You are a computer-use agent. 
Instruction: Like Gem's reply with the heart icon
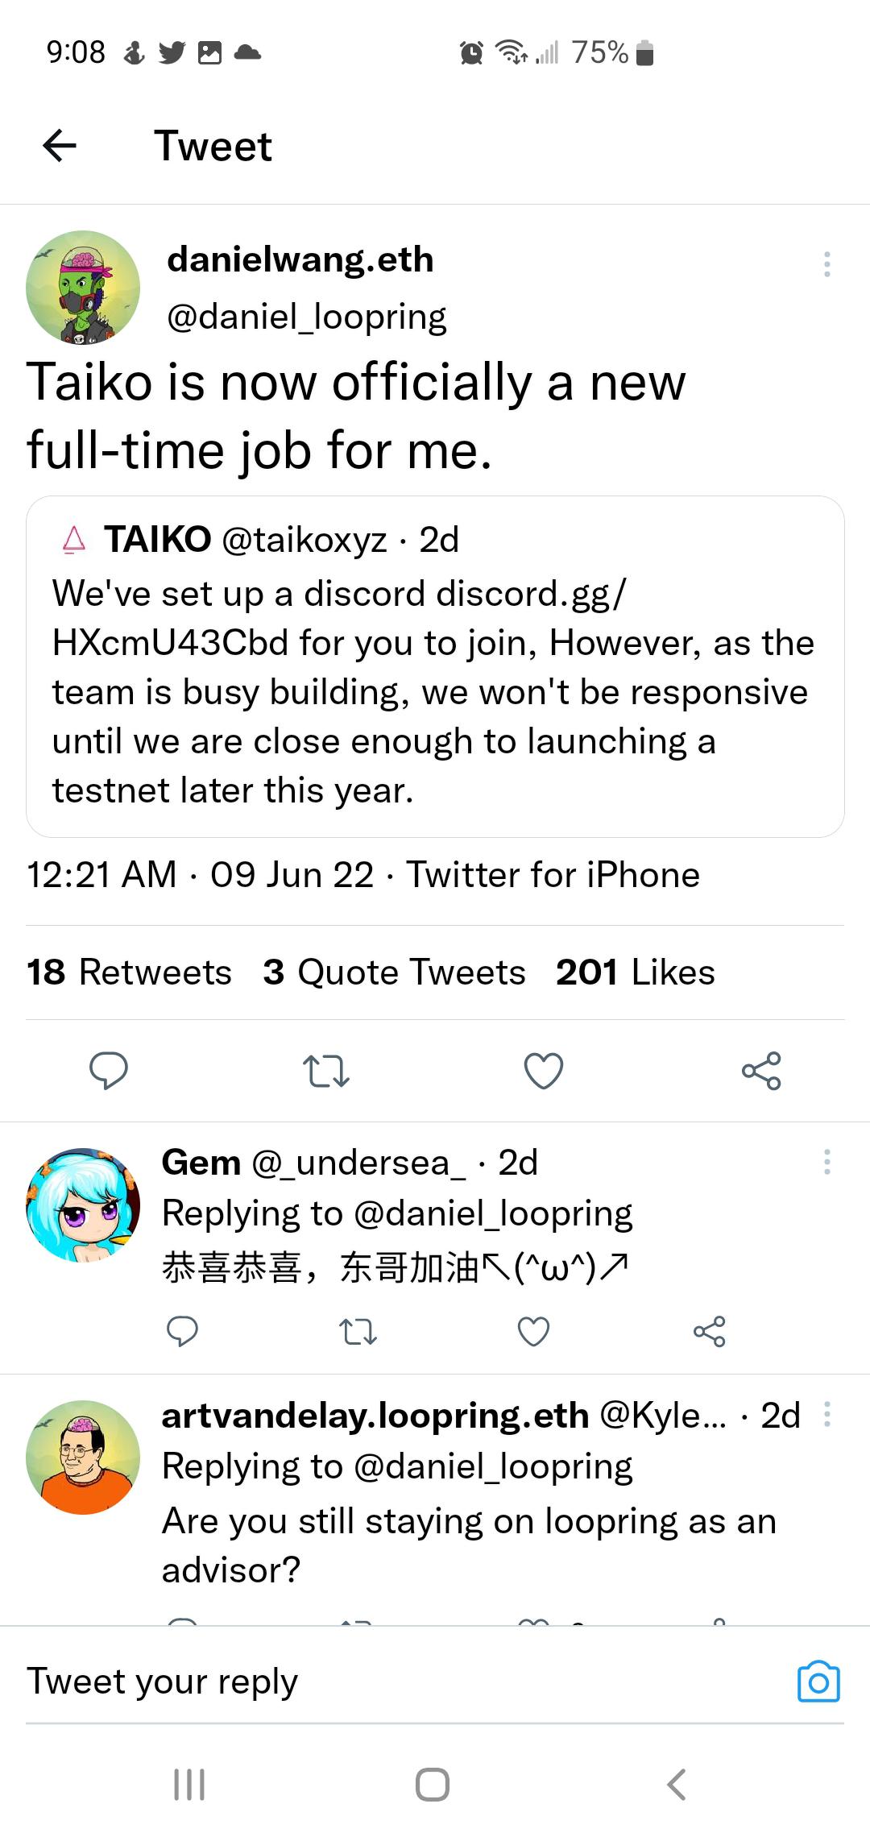(x=532, y=1332)
